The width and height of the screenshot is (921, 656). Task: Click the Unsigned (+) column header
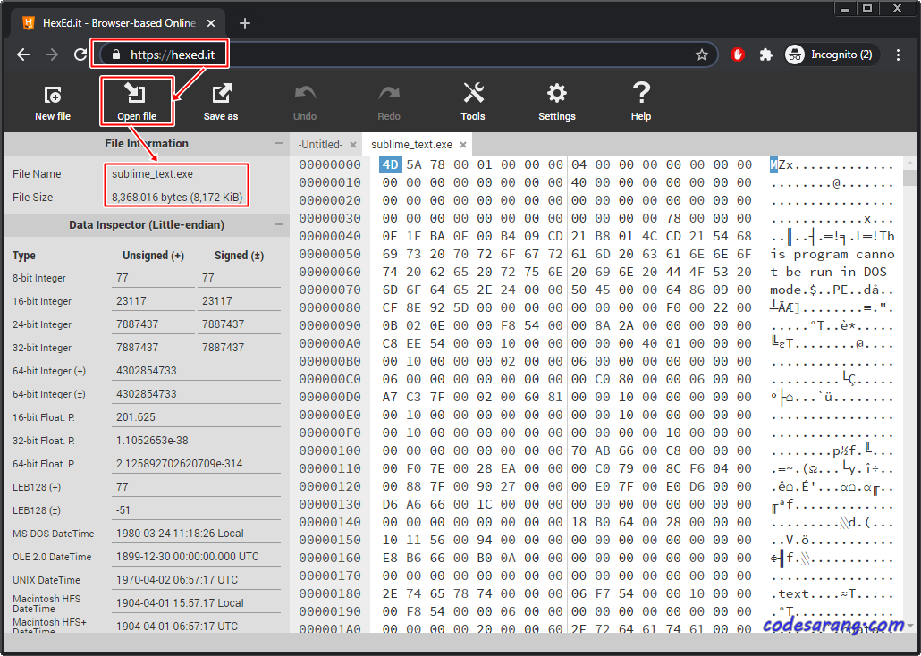(153, 256)
